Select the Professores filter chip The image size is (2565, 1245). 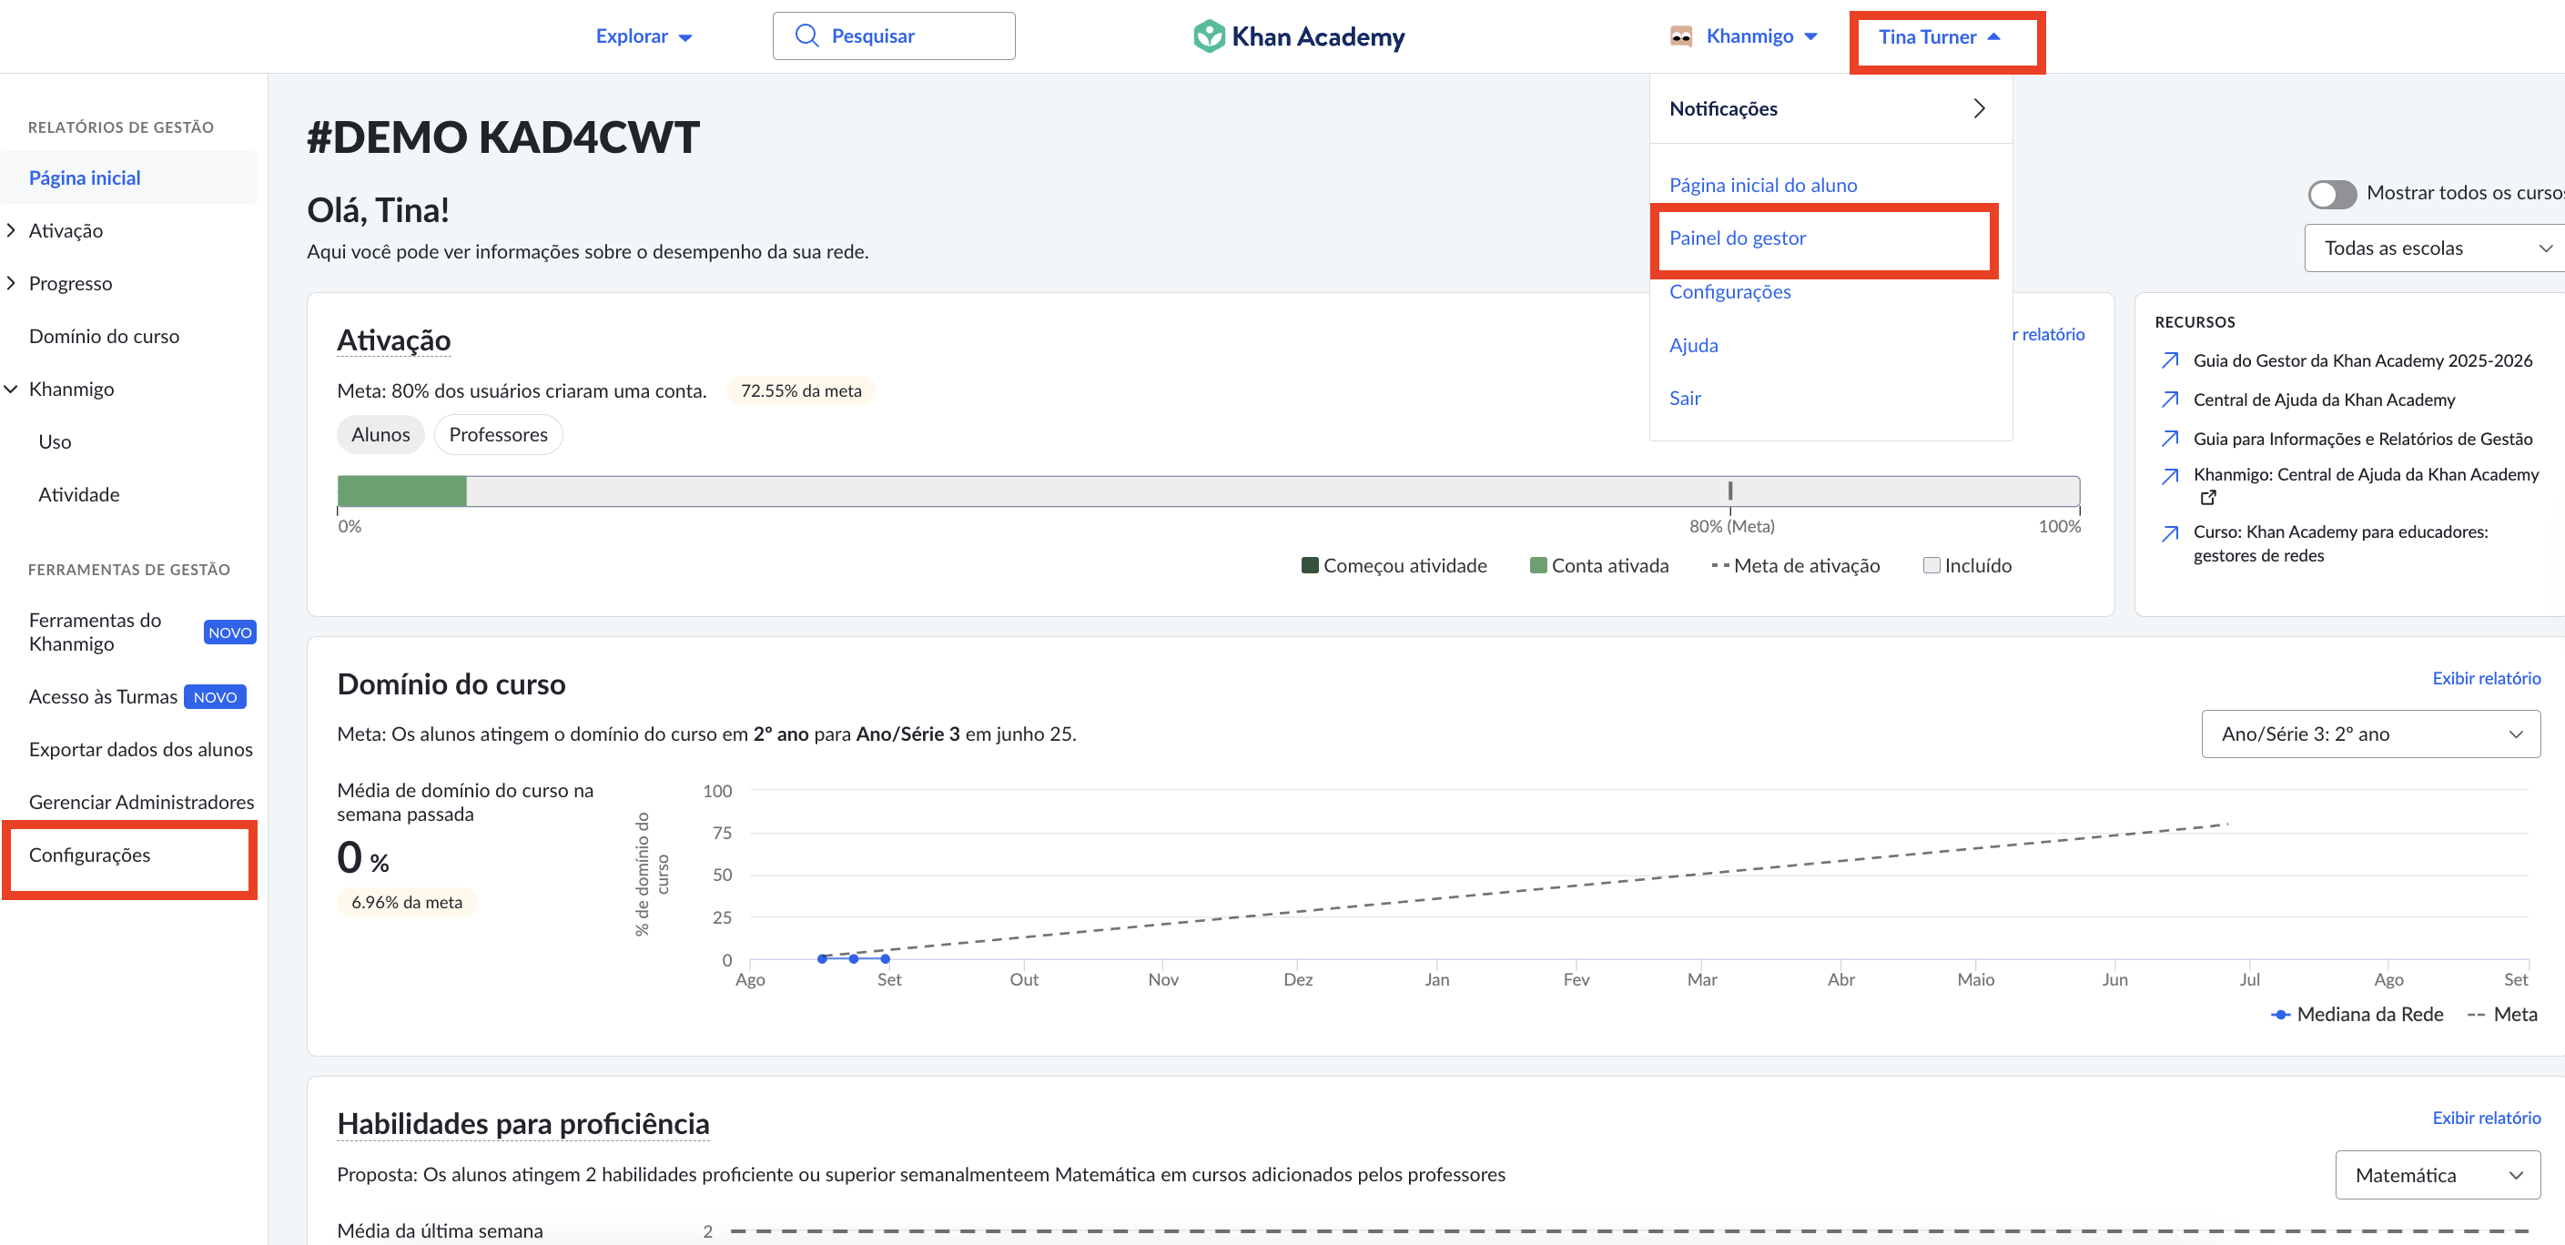click(x=498, y=435)
